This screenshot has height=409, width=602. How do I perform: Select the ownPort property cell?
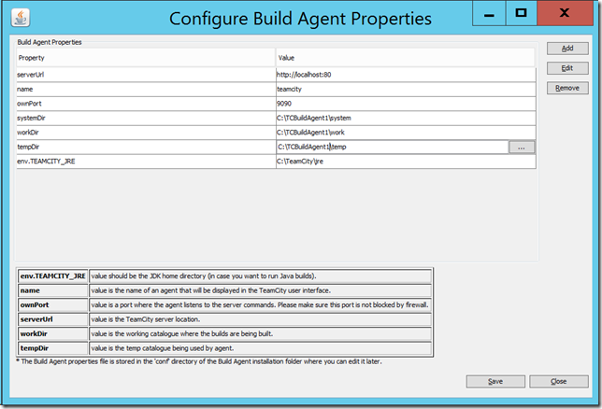pos(146,104)
